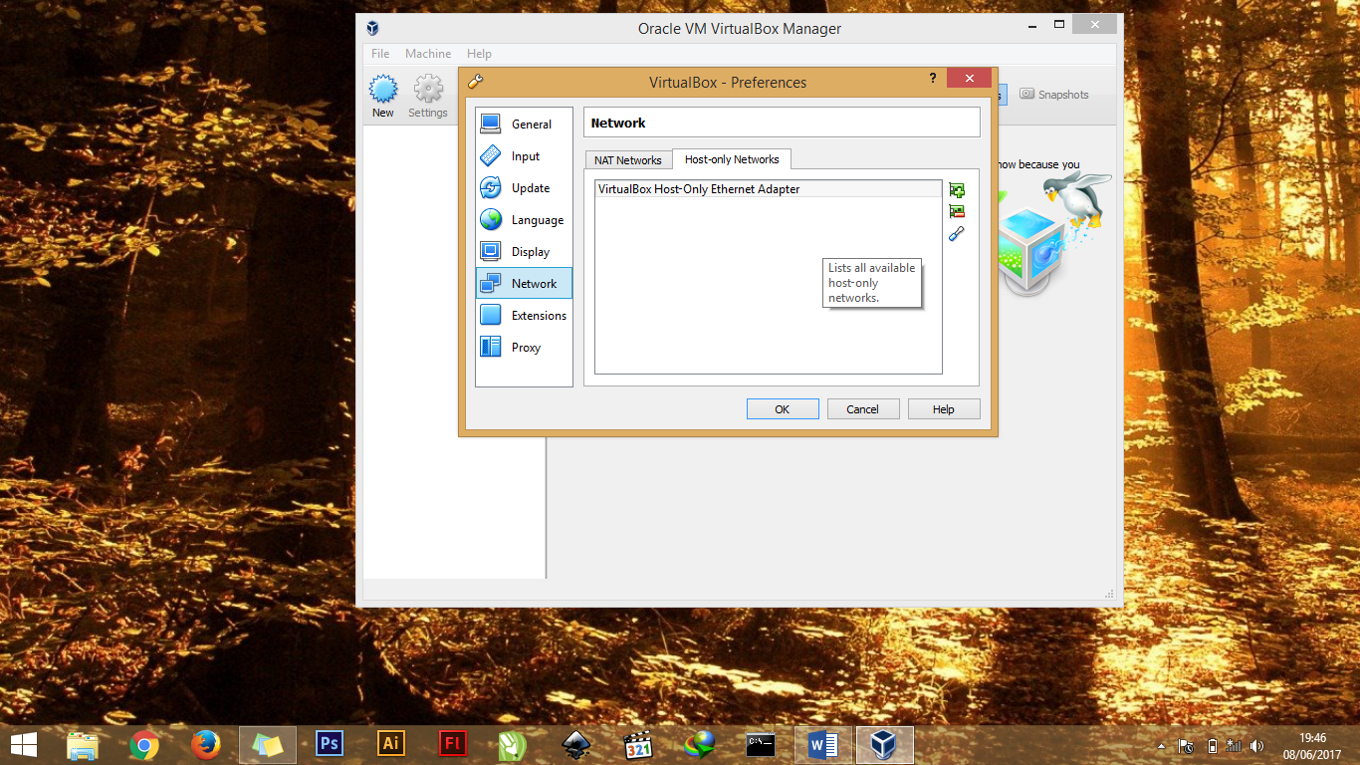Click the Help button in Preferences
1360x765 pixels.
[x=944, y=409]
